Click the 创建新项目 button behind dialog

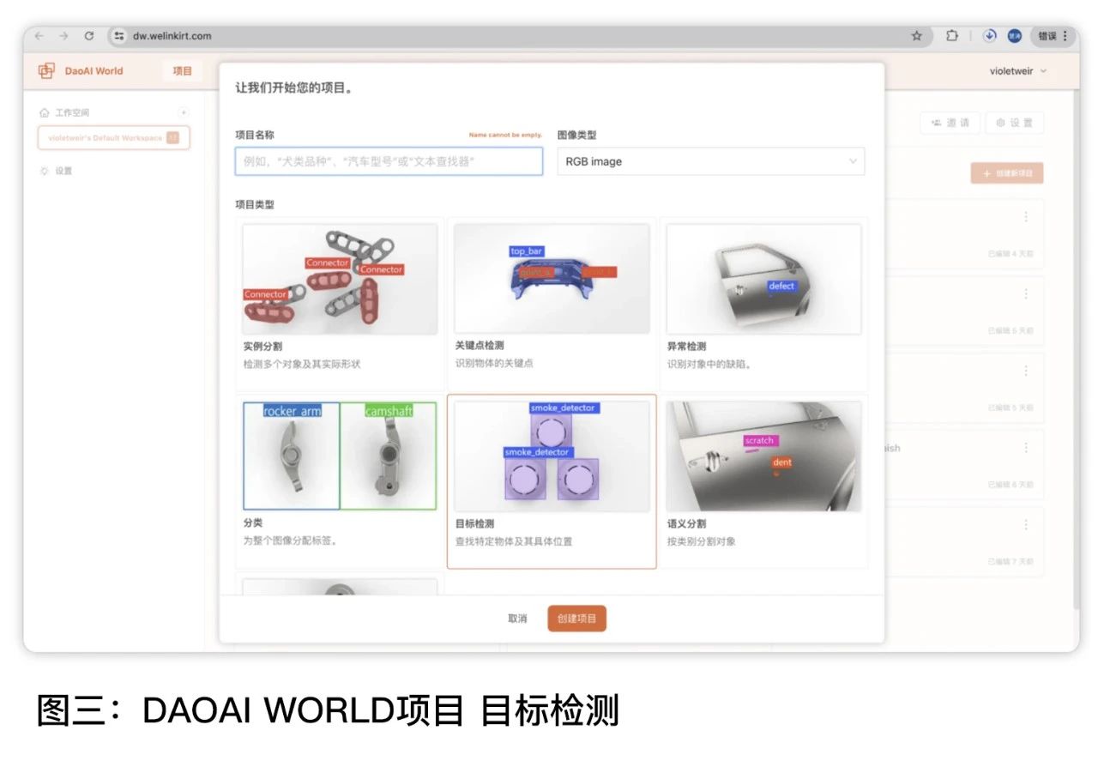pyautogui.click(x=1007, y=173)
